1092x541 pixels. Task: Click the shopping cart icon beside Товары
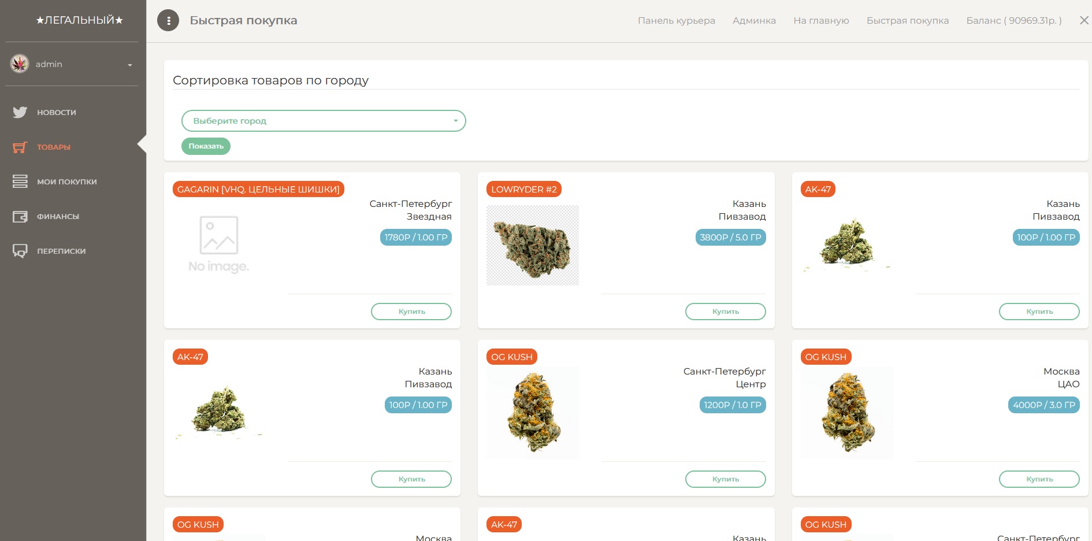point(20,147)
